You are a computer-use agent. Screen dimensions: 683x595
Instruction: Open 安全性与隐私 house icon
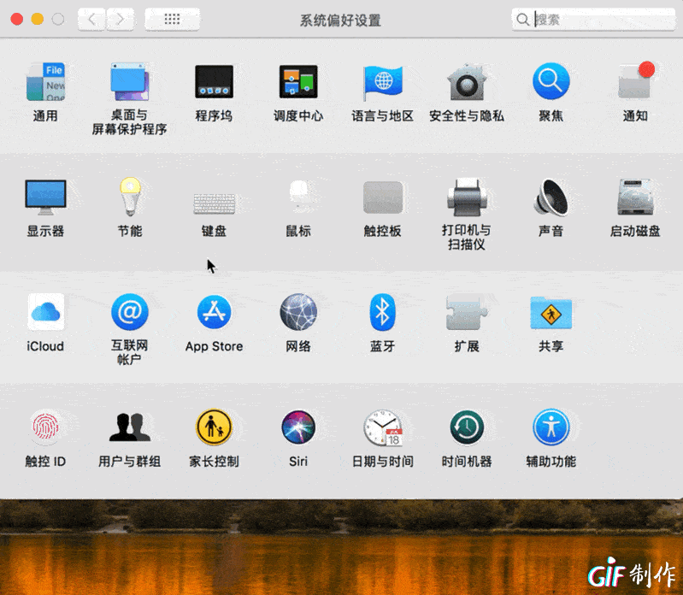pyautogui.click(x=467, y=82)
